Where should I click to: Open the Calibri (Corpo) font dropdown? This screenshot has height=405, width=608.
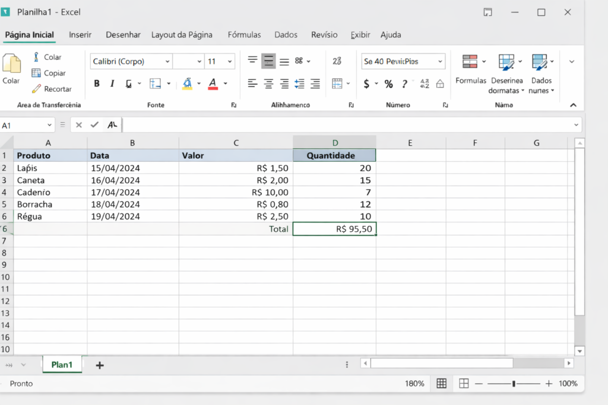(167, 62)
